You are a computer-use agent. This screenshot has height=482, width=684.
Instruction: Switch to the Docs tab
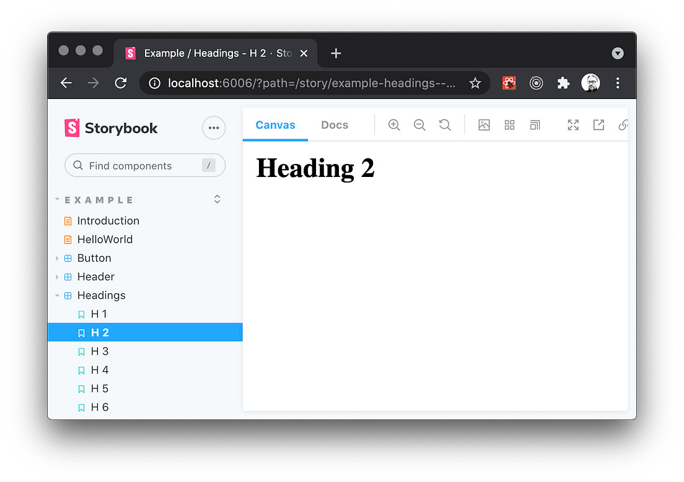334,124
